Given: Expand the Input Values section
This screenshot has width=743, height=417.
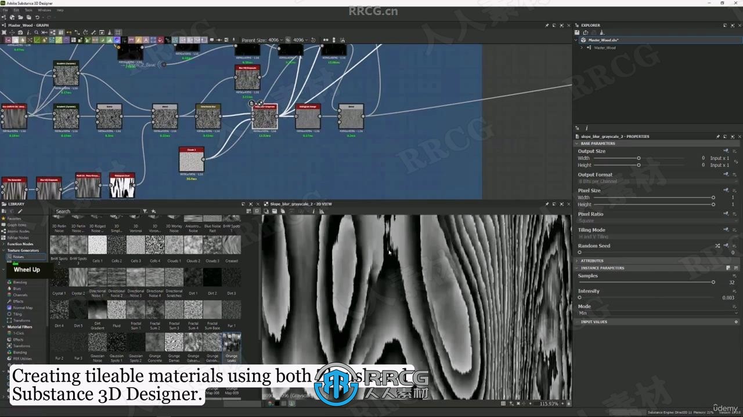Looking at the screenshot, I should [x=656, y=321].
